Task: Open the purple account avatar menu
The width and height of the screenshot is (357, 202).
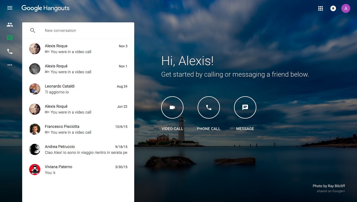Action: (346, 8)
